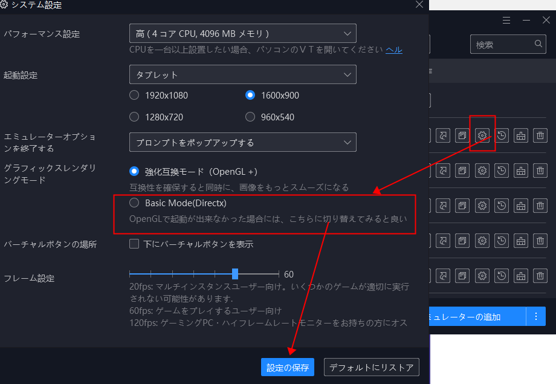Open the タブレット startup setting dropdown

(242, 74)
